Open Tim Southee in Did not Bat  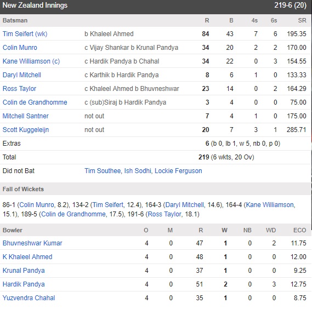(x=103, y=171)
